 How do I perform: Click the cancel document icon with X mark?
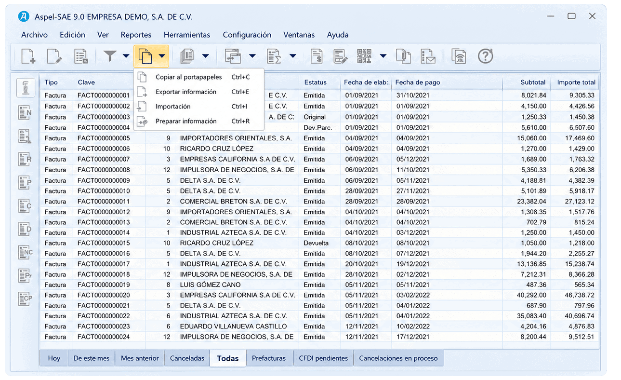pos(80,56)
